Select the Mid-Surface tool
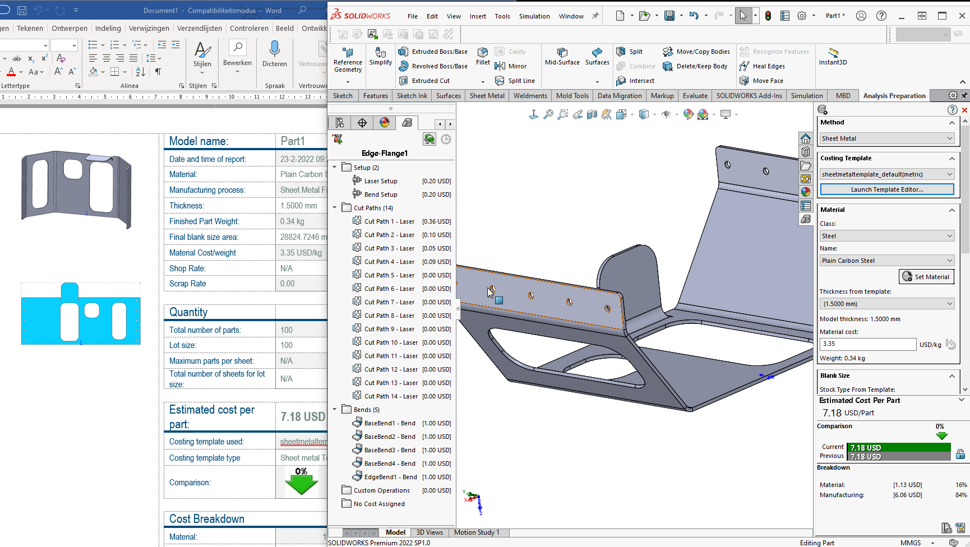The image size is (970, 547). [x=562, y=56]
